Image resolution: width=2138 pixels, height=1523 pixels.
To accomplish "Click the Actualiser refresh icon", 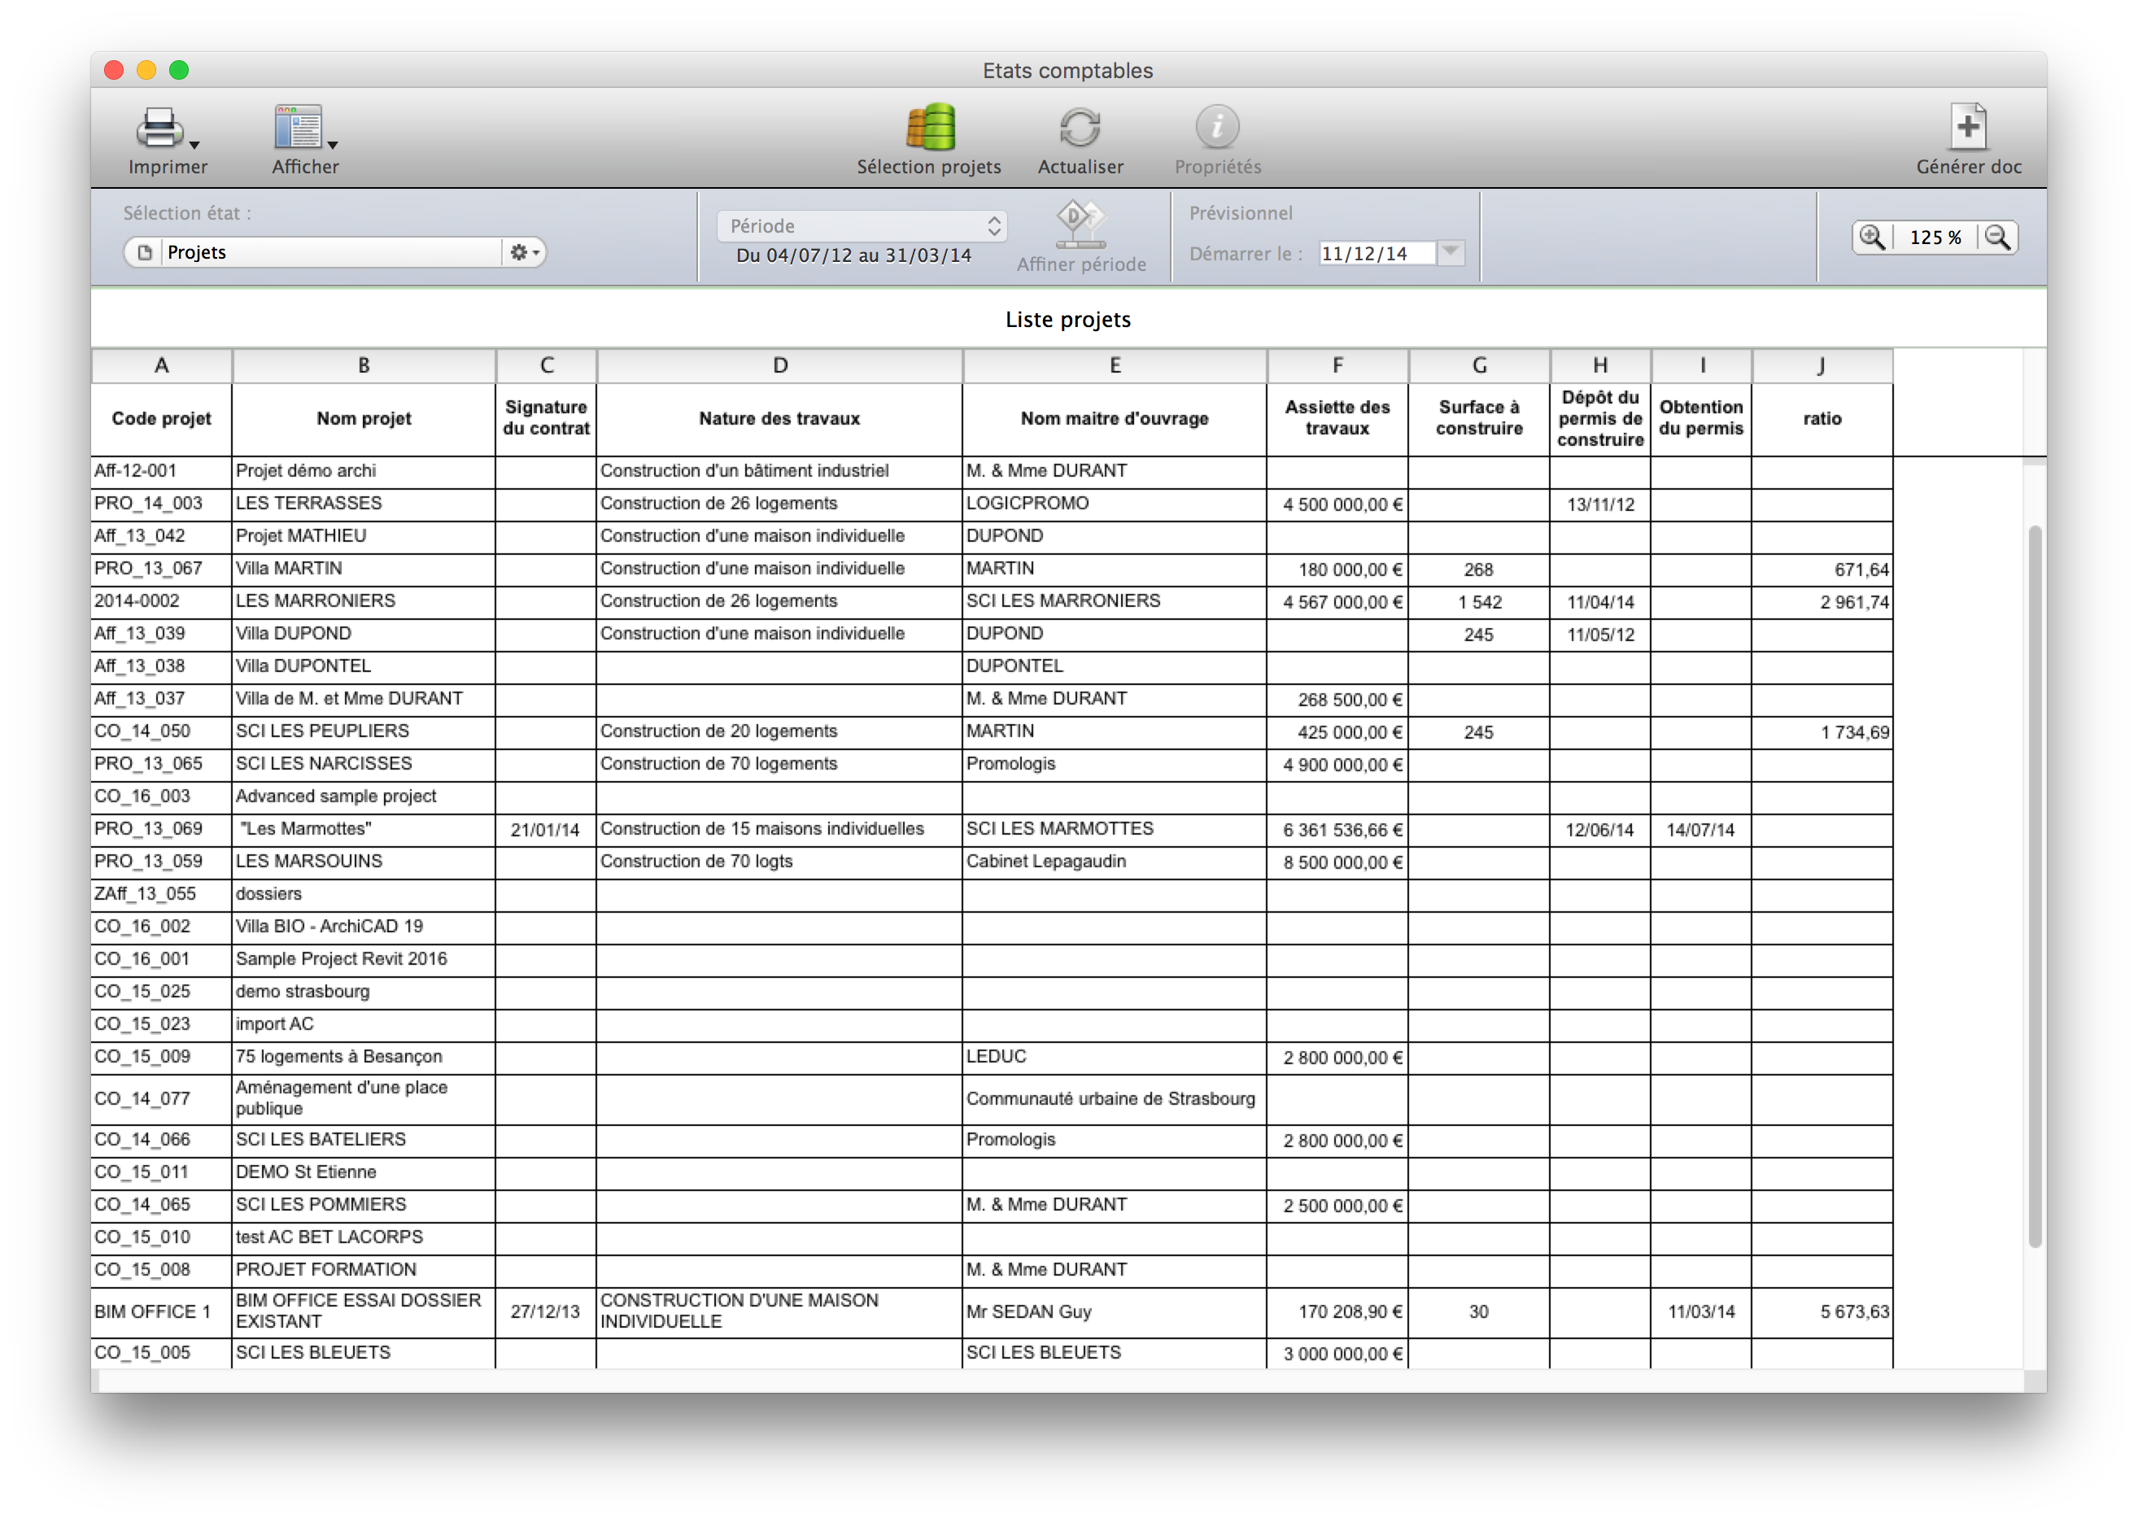I will 1080,128.
